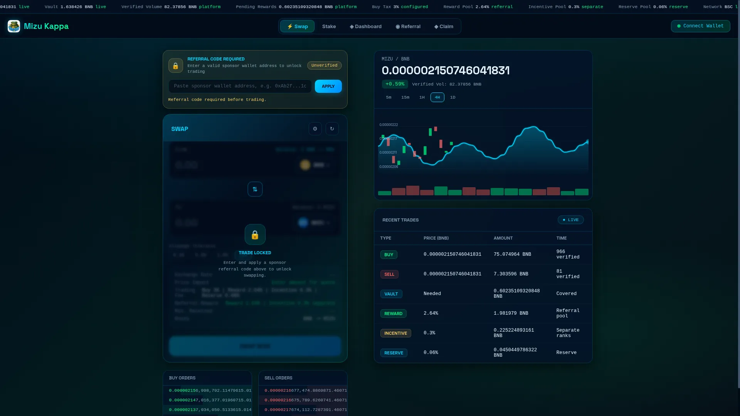The image size is (740, 416).
Task: Open the Referral tab
Action: (x=408, y=26)
